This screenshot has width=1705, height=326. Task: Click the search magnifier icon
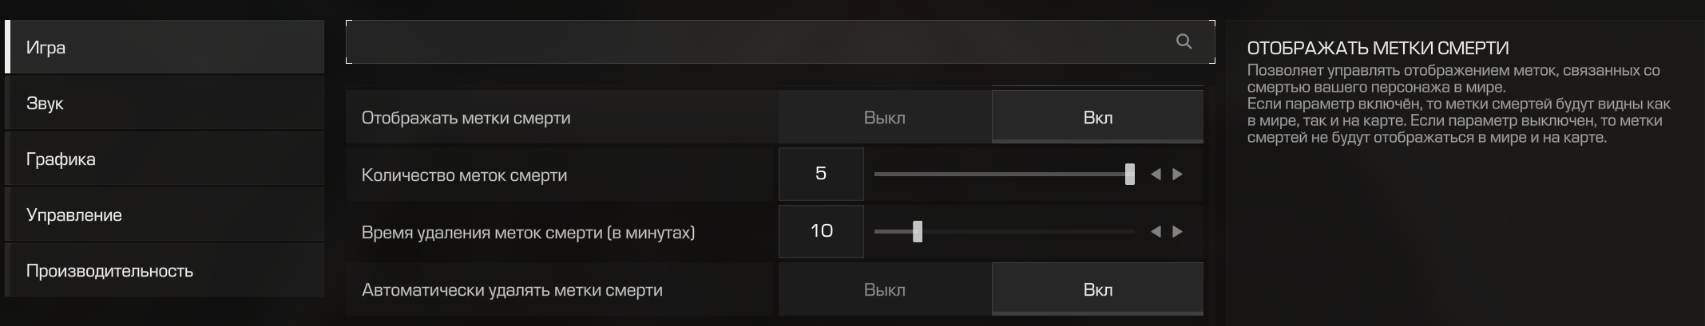pos(1184,41)
